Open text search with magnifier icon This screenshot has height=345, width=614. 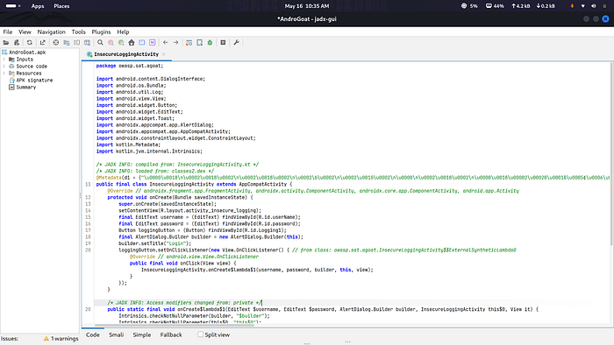click(x=100, y=43)
